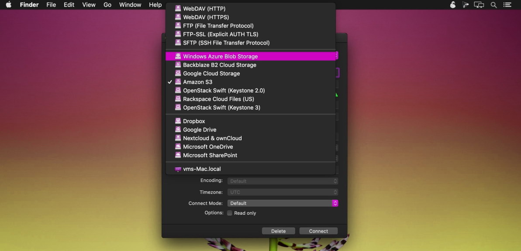Toggle the Read only checkbox

point(230,213)
